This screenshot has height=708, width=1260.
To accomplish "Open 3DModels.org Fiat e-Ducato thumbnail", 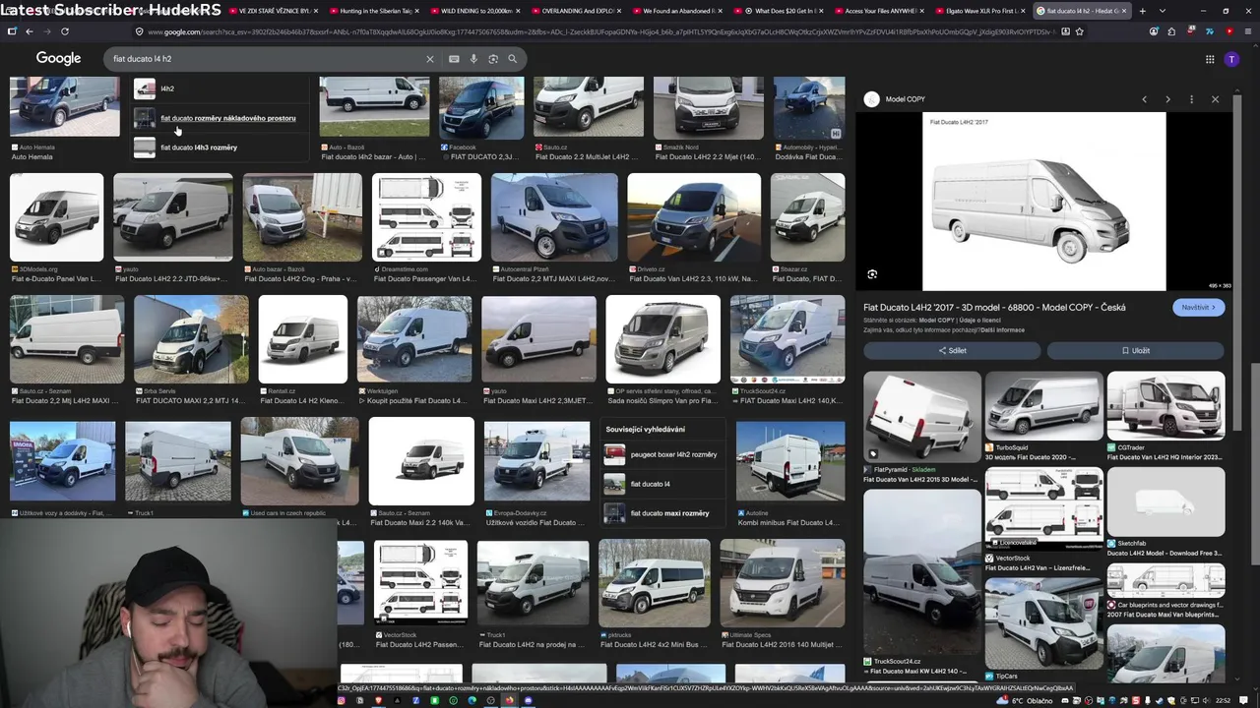I will click(57, 217).
